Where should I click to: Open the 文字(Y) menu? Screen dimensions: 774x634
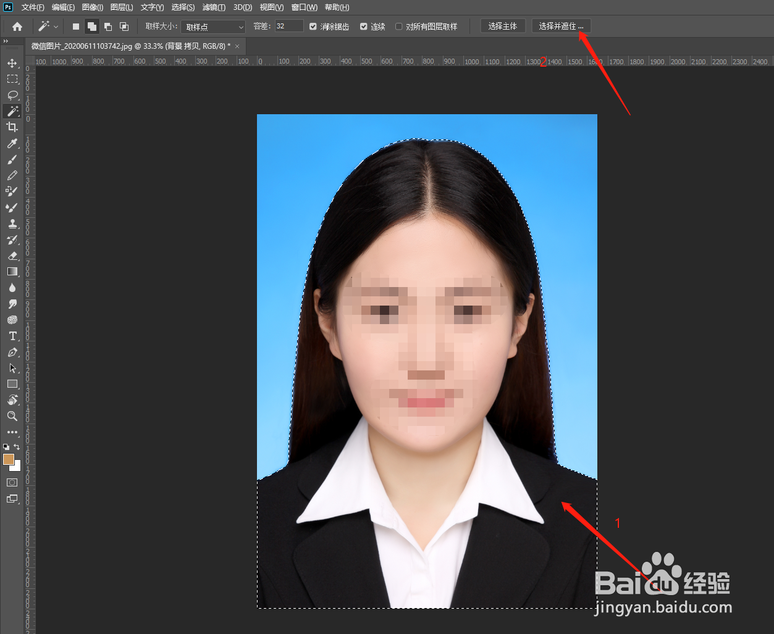(152, 7)
